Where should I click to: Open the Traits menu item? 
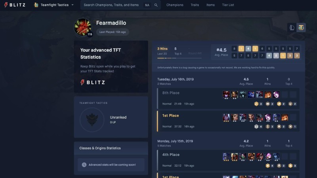click(x=195, y=5)
